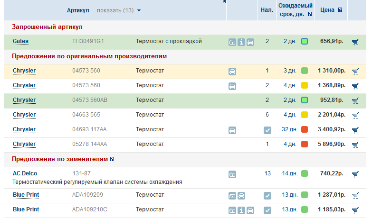
Task: Expand the показать (13) dropdown
Action: point(119,10)
